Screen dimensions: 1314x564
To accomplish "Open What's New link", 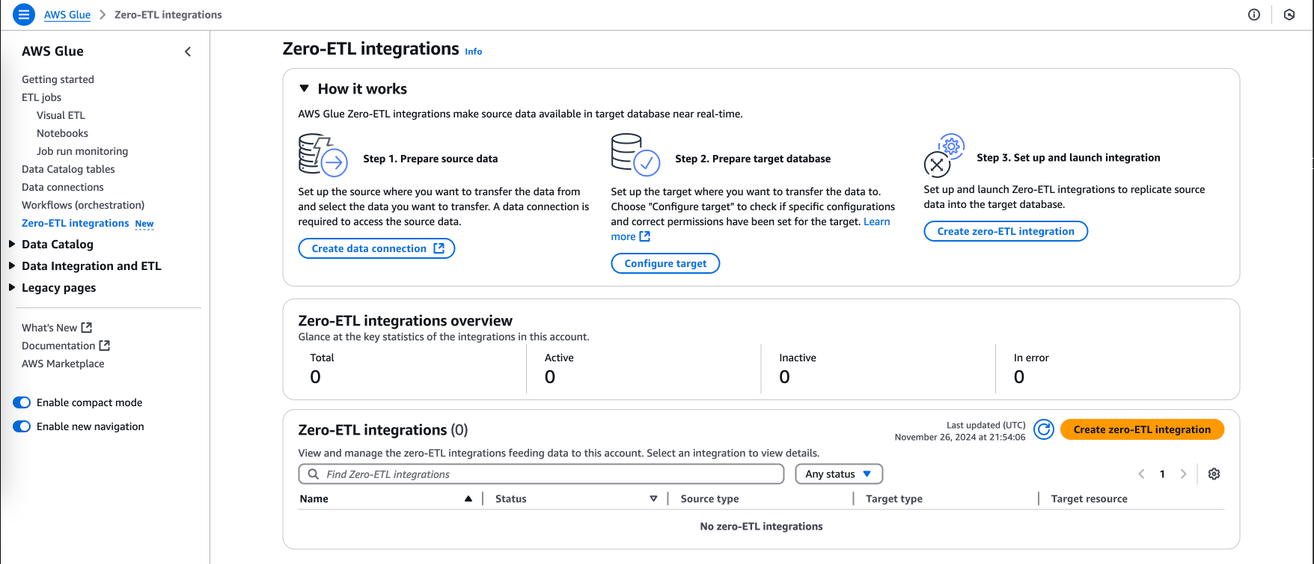I will (x=49, y=328).
